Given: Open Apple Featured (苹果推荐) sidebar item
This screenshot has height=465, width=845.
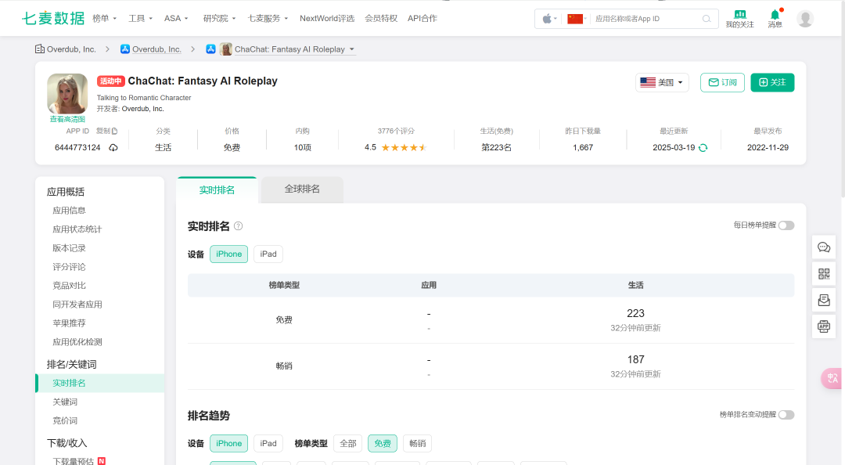Looking at the screenshot, I should click(x=69, y=323).
